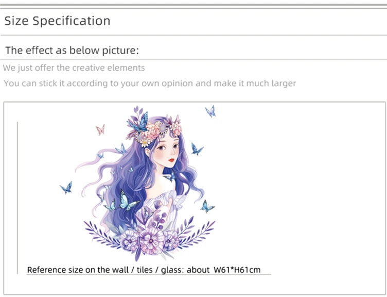
Task: Click the center purple flower in the bouquet
Action: click(151, 241)
